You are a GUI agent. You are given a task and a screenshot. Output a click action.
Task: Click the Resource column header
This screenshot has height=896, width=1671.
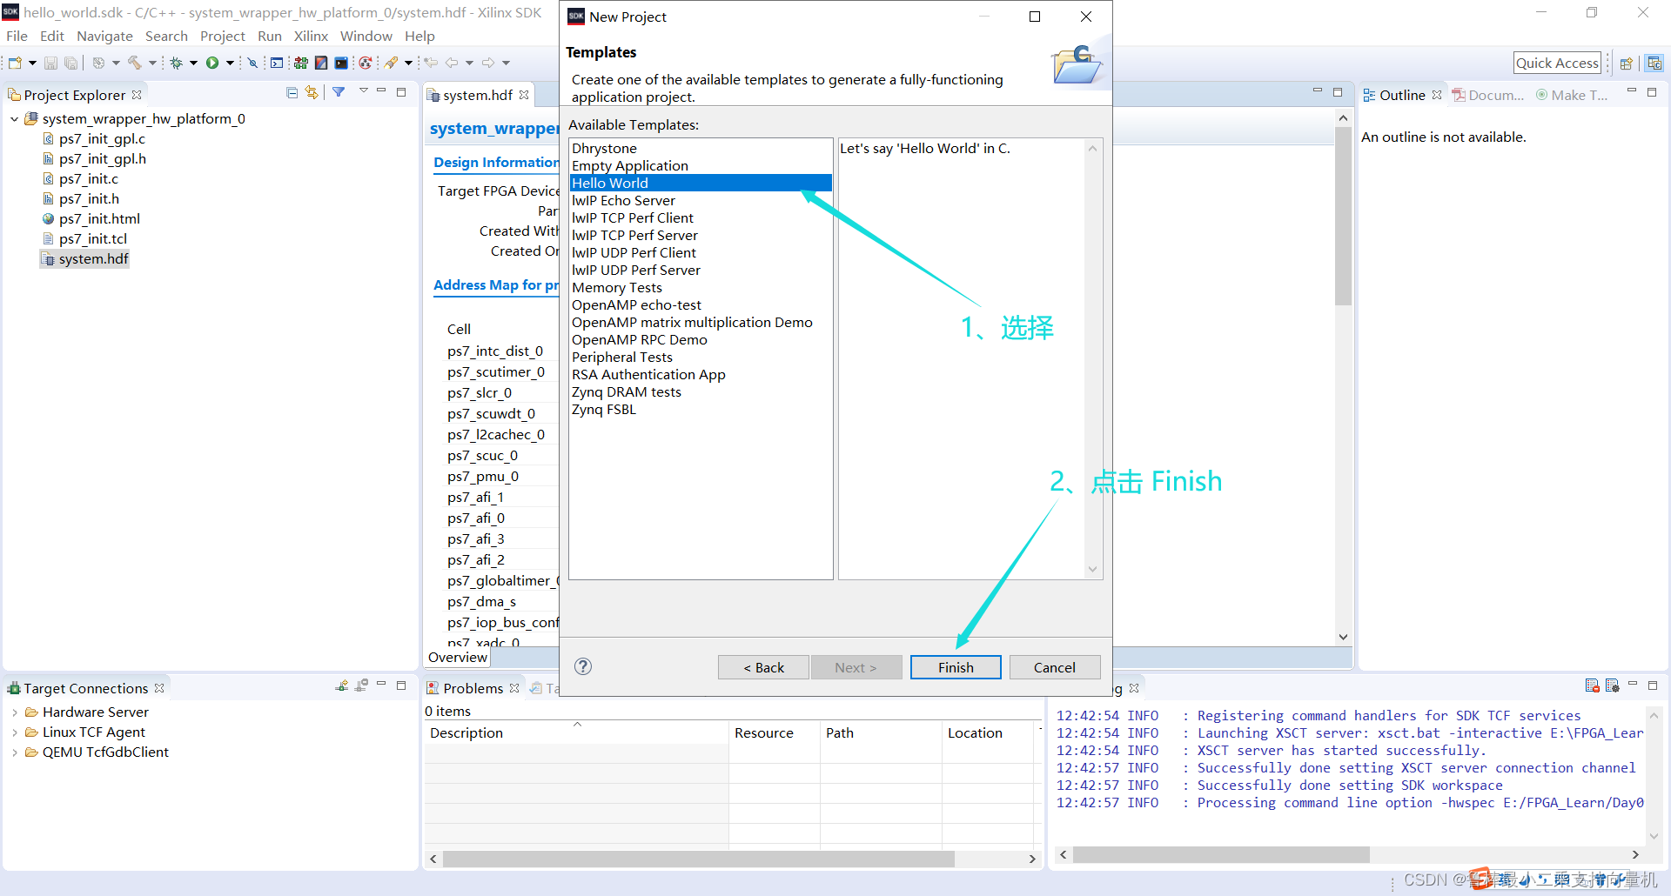[x=774, y=733]
